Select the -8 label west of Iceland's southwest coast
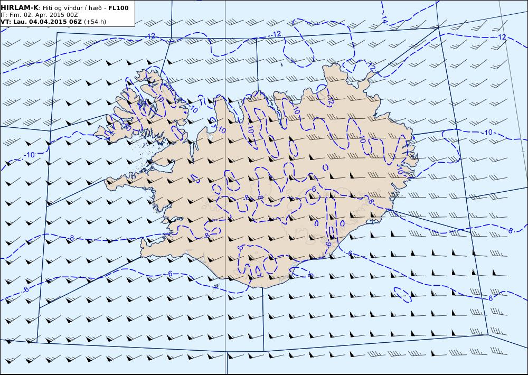This screenshot has height=375, width=528. click(70, 238)
